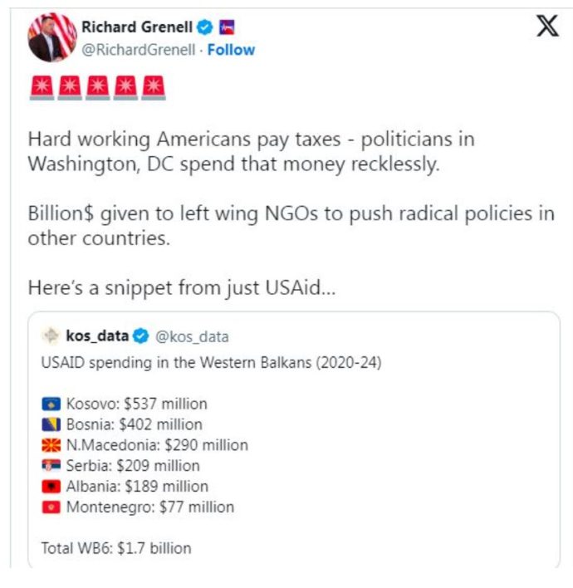The image size is (573, 588).
Task: Open the kos_data display name
Action: tap(96, 336)
